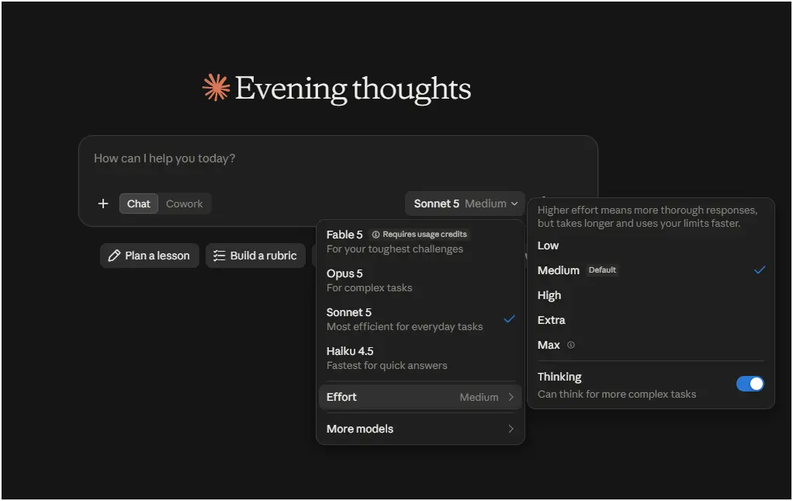Image resolution: width=793 pixels, height=501 pixels.
Task: Choose Opus 5 model
Action: pyautogui.click(x=420, y=280)
